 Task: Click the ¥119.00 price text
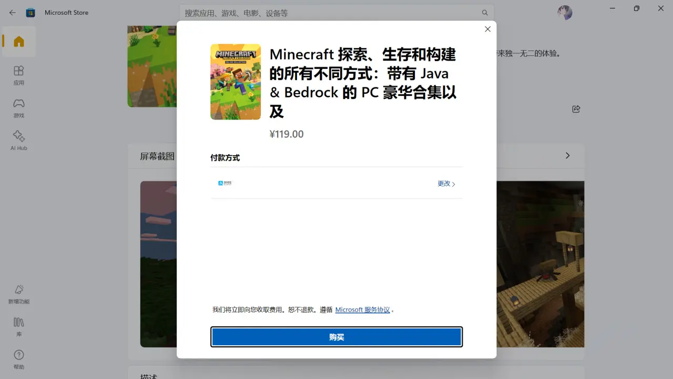coord(287,134)
